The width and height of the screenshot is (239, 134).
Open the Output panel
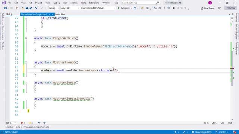point(19,127)
